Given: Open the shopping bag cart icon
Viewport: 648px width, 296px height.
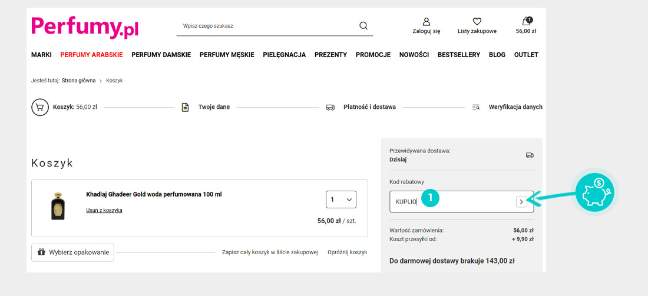Looking at the screenshot, I should point(527,21).
